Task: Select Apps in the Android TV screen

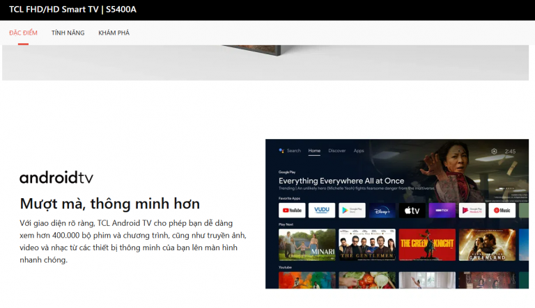Action: tap(359, 151)
